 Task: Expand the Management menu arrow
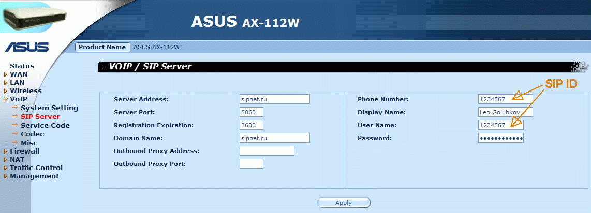coord(6,176)
